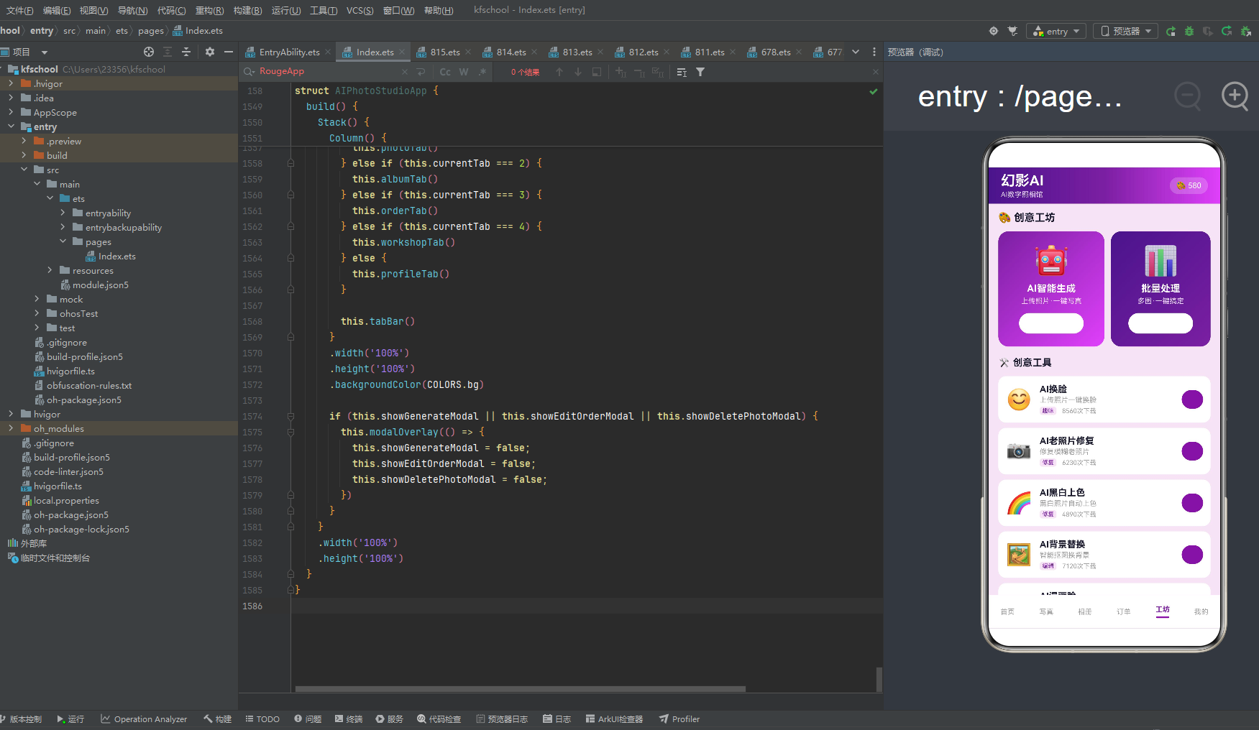Expand the AppScope folder
Screen dimensions: 1259x730
[11, 112]
